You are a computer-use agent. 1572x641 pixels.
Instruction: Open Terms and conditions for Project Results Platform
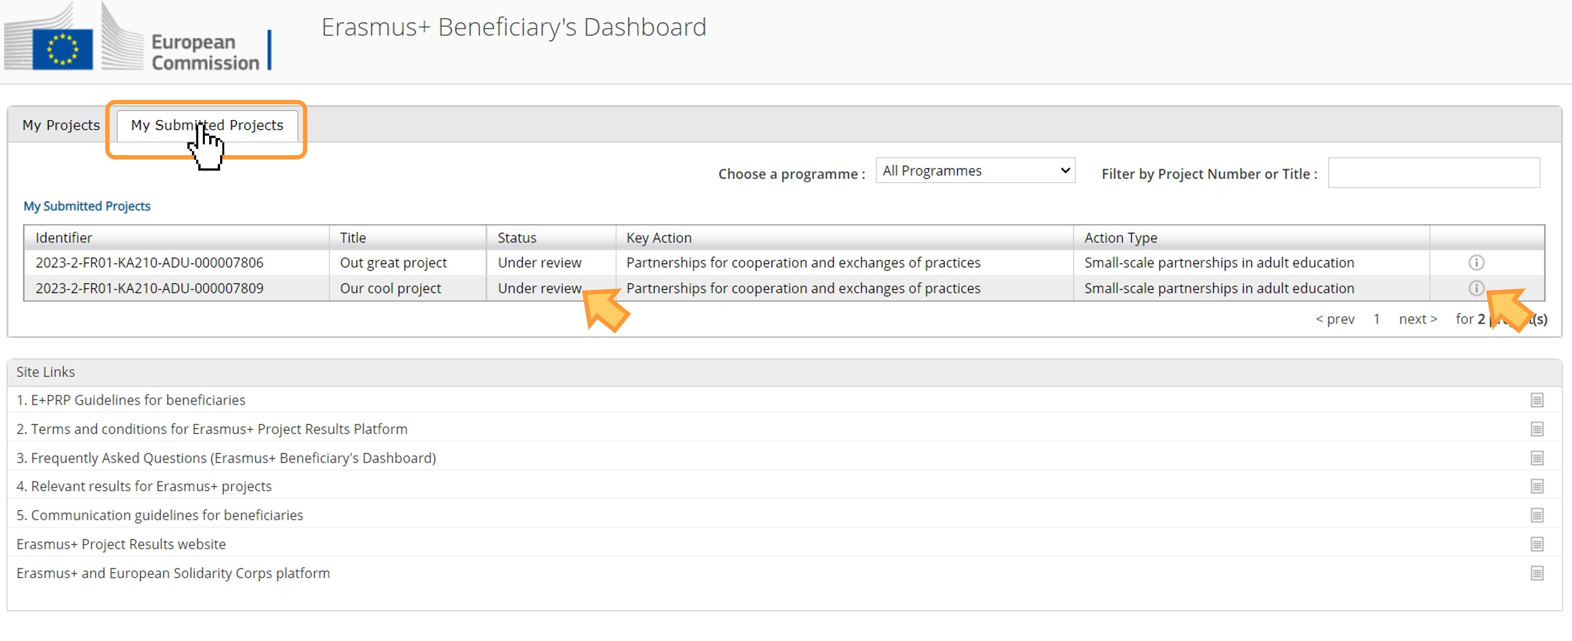click(x=212, y=429)
